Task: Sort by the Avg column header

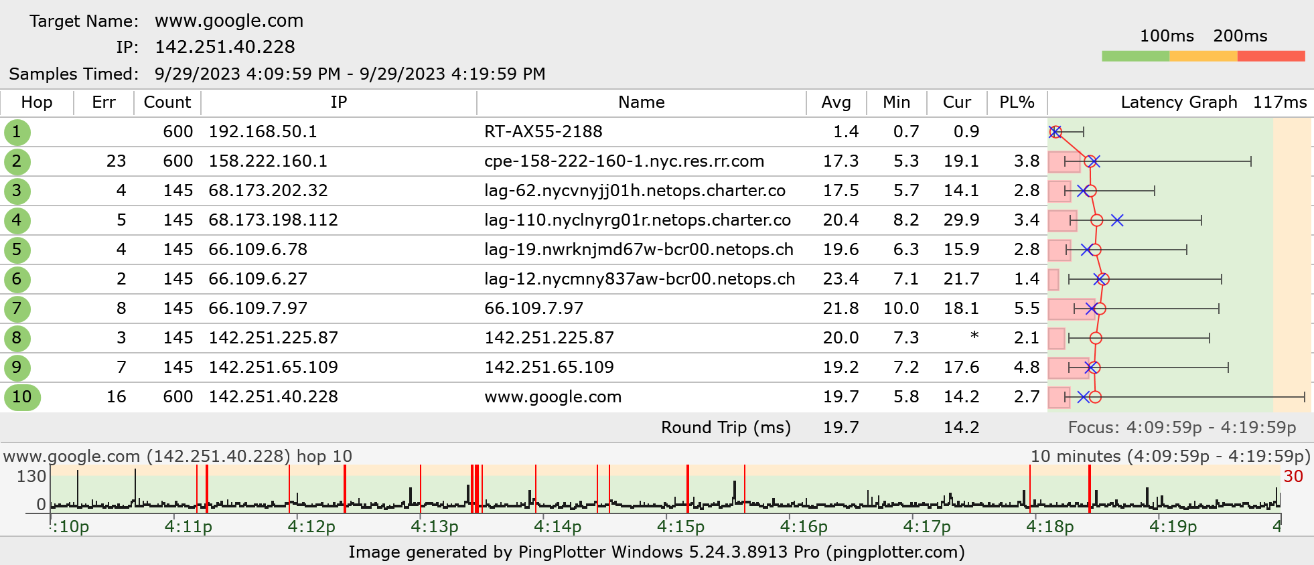Action: tap(836, 102)
